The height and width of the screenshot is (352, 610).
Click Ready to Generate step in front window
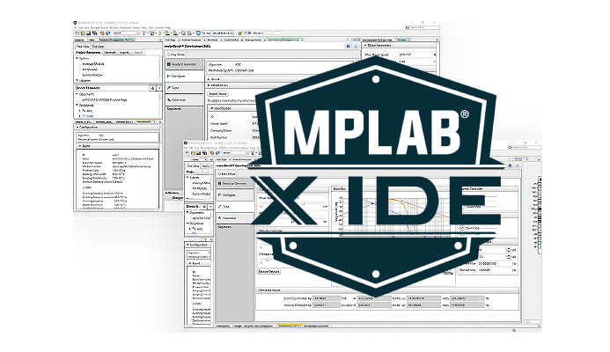coord(235,183)
